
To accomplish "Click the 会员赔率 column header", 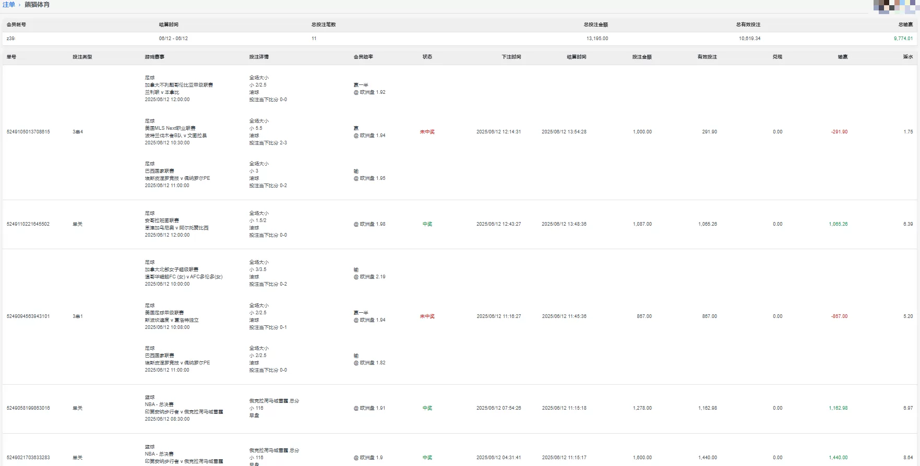I will click(363, 57).
